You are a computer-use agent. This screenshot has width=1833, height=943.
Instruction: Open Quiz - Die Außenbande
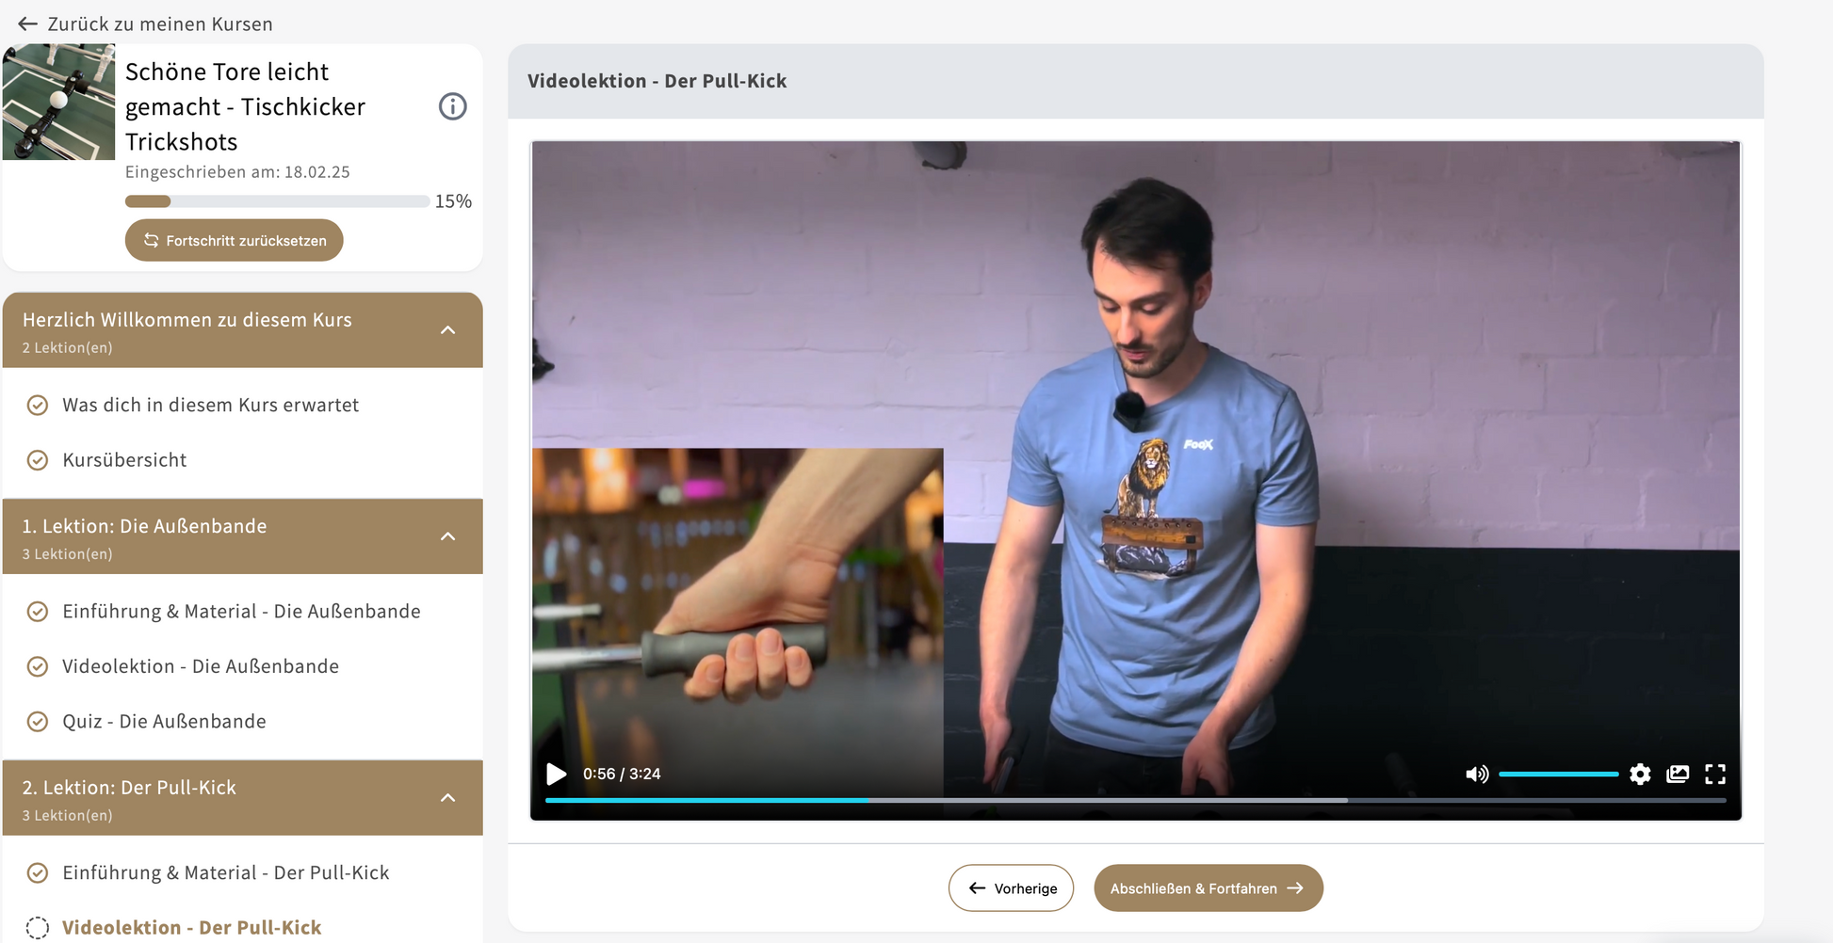click(x=164, y=721)
